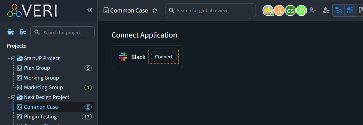Star the Common Case group as favorite
363x125 pixels.
coord(155,10)
